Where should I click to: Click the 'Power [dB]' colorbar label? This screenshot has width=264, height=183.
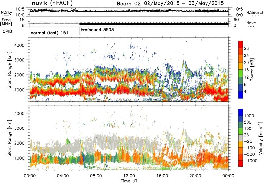click(x=252, y=70)
